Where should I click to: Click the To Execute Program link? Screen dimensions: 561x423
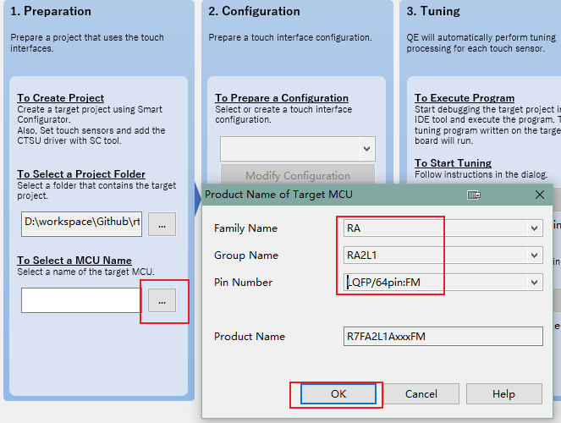pos(465,98)
